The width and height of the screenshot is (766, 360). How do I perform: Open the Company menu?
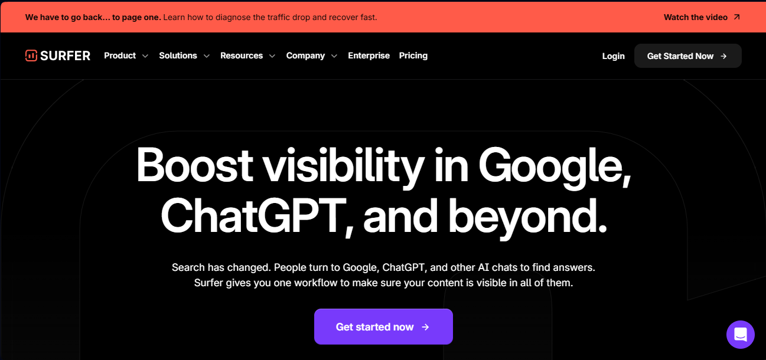(x=305, y=55)
